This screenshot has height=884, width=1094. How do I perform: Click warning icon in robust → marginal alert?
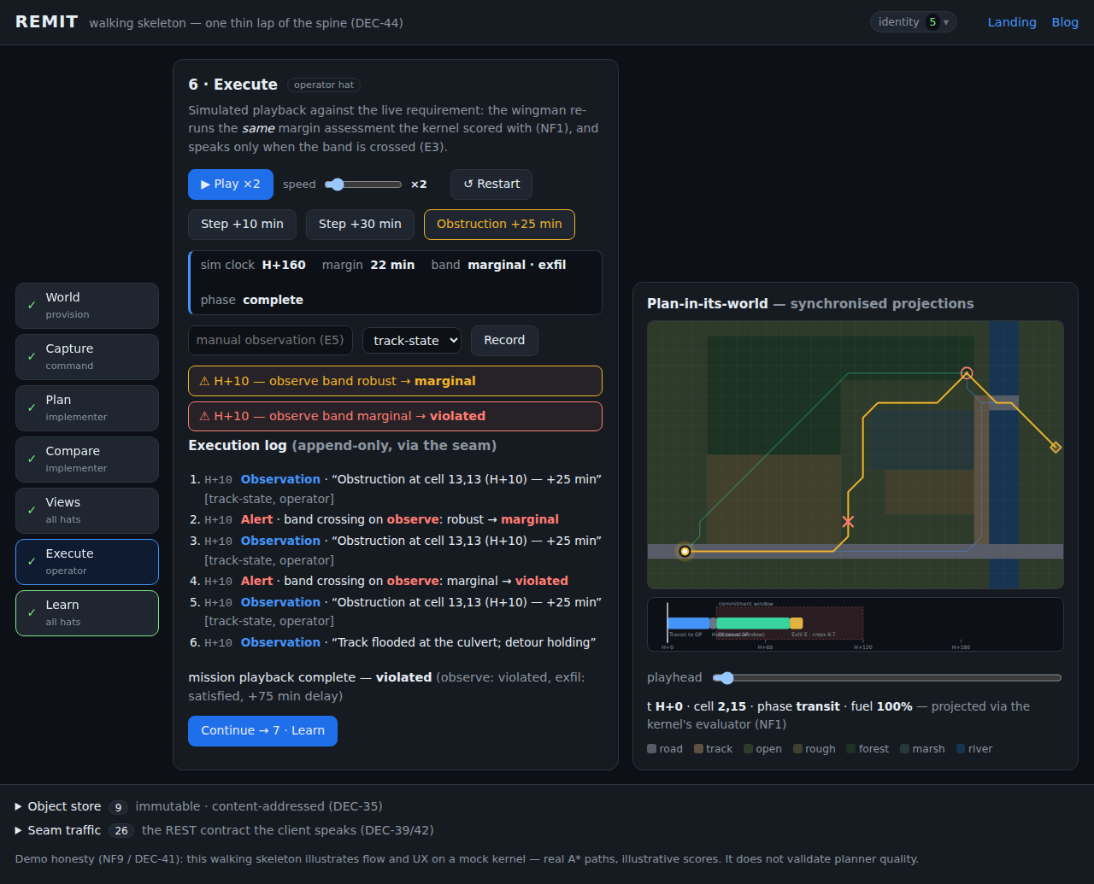[x=204, y=381]
